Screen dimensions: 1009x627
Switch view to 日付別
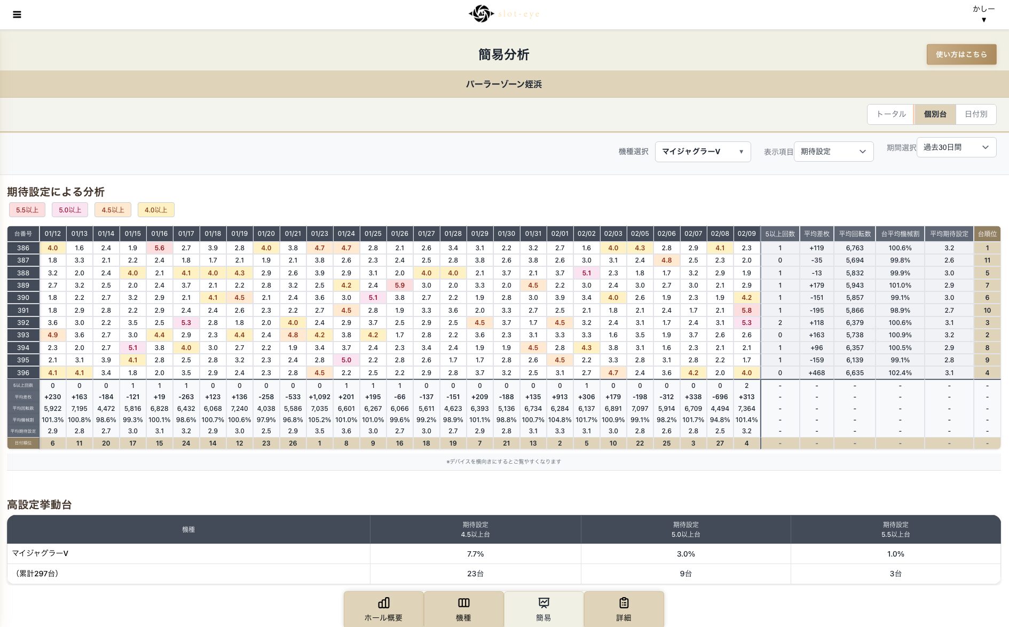pos(976,114)
